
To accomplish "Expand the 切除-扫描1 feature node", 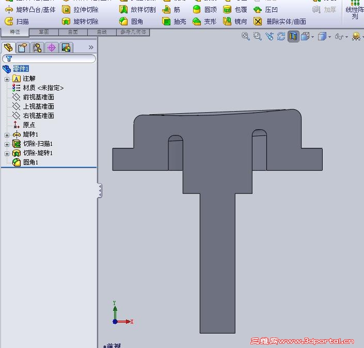I will 7,144.
